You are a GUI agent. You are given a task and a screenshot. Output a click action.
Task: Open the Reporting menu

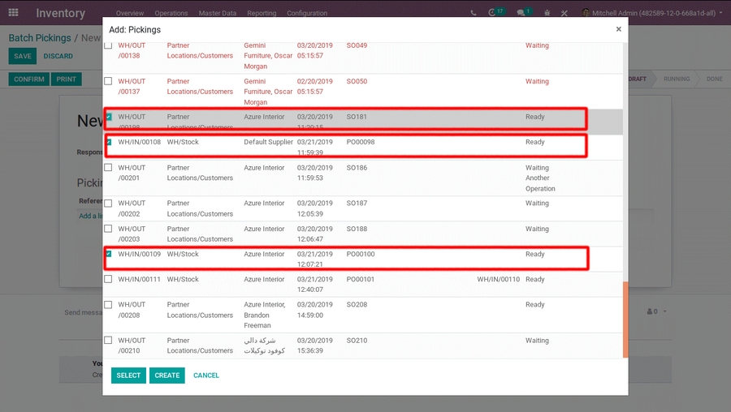(x=262, y=13)
